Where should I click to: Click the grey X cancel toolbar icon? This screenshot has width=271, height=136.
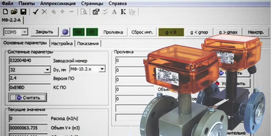pyautogui.click(x=44, y=12)
